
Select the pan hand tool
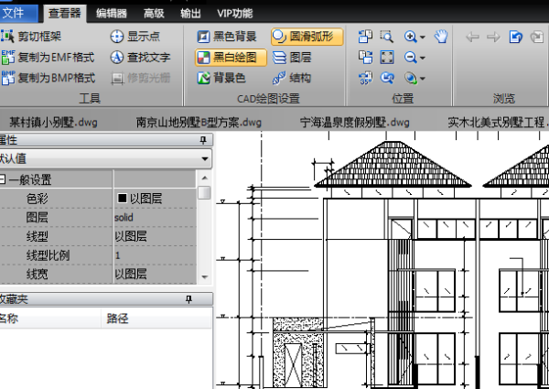point(441,37)
